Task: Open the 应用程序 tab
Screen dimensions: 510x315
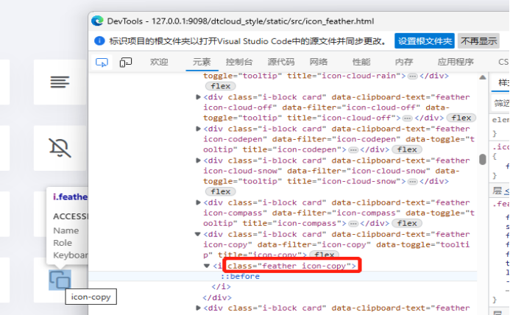Action: tap(456, 62)
